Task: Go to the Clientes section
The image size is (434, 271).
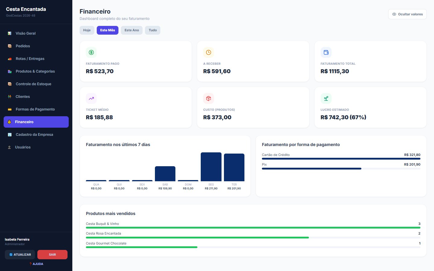Action: 36,97
